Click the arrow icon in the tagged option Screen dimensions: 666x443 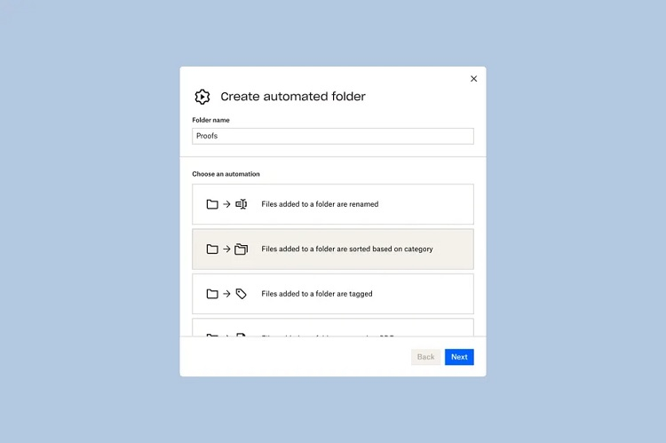coord(226,294)
